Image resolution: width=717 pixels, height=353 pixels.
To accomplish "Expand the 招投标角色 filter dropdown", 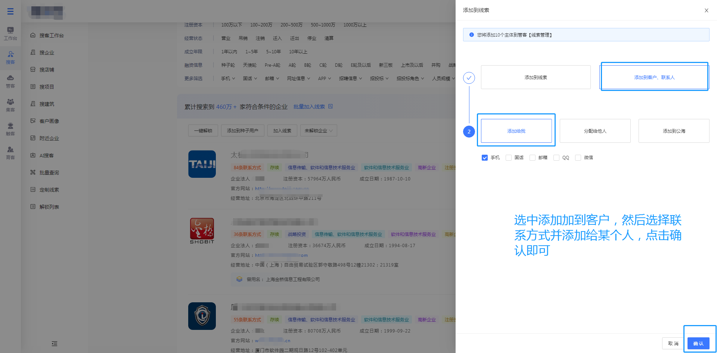I will tap(410, 79).
